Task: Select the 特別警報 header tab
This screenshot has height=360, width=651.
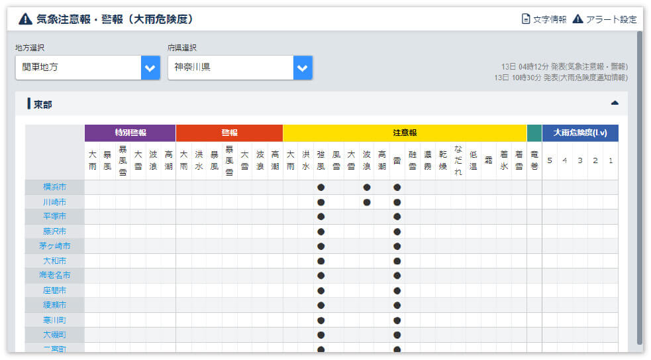Action: coord(130,133)
